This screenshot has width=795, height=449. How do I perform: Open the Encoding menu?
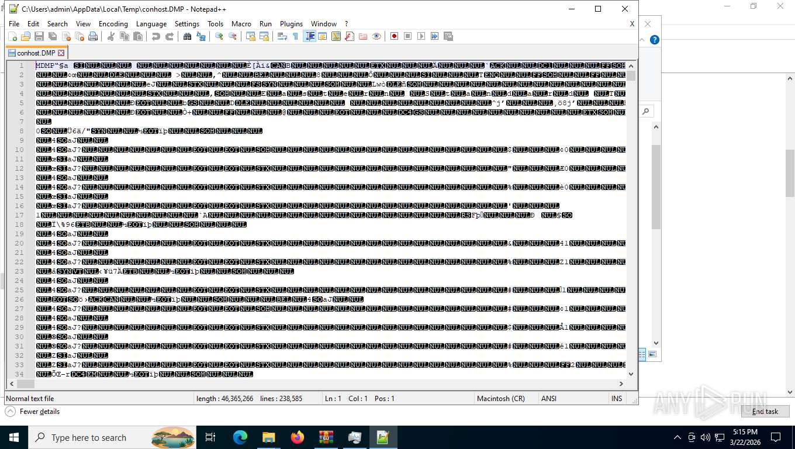(113, 24)
